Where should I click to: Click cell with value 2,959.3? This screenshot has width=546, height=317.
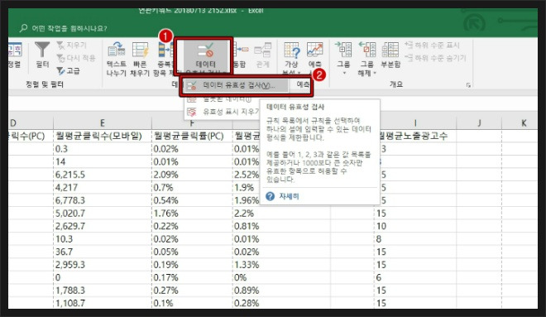(103, 265)
